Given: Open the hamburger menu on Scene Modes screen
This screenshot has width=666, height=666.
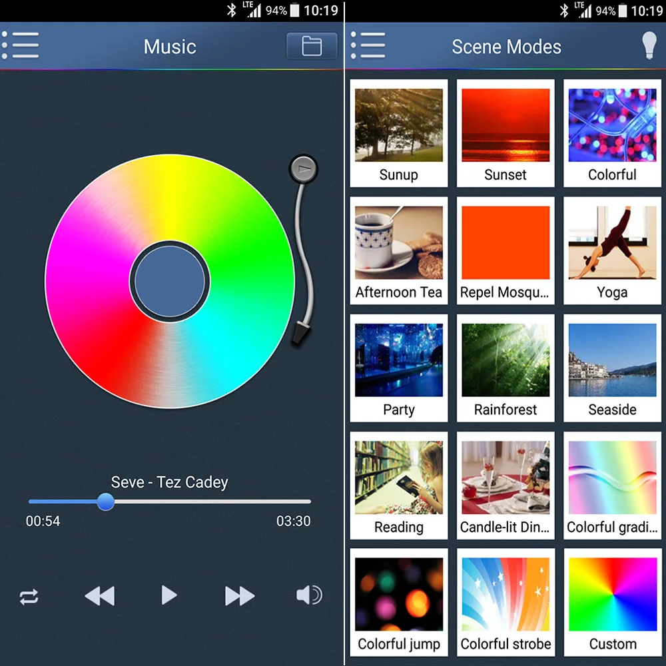Looking at the screenshot, I should click(368, 45).
